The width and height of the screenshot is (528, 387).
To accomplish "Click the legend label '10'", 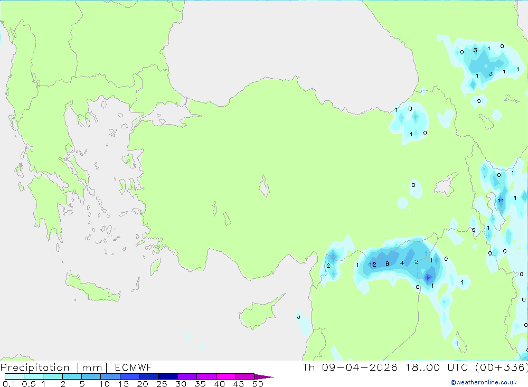I will [x=105, y=384].
